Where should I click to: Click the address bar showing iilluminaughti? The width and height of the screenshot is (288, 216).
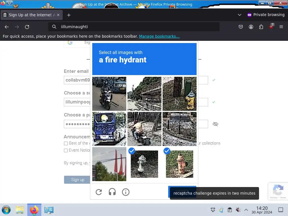click(x=134, y=27)
